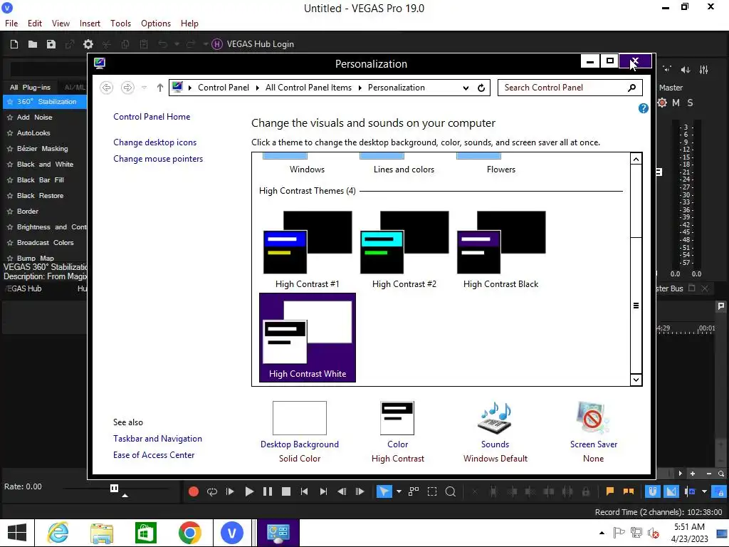Select the Envelope edit tool
Viewport: 729px width, 547px height.
(x=414, y=491)
